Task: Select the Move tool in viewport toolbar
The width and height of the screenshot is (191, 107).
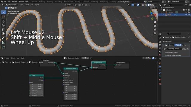Action: pyautogui.click(x=3, y=21)
